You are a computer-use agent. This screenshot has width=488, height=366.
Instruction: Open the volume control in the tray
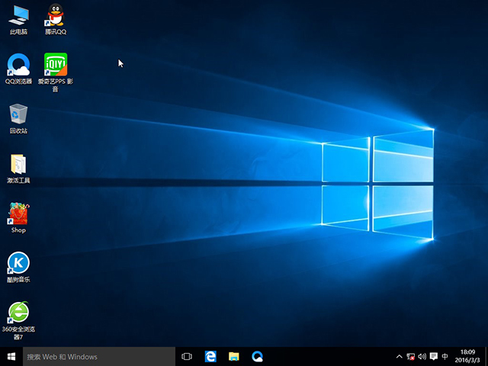pyautogui.click(x=422, y=356)
